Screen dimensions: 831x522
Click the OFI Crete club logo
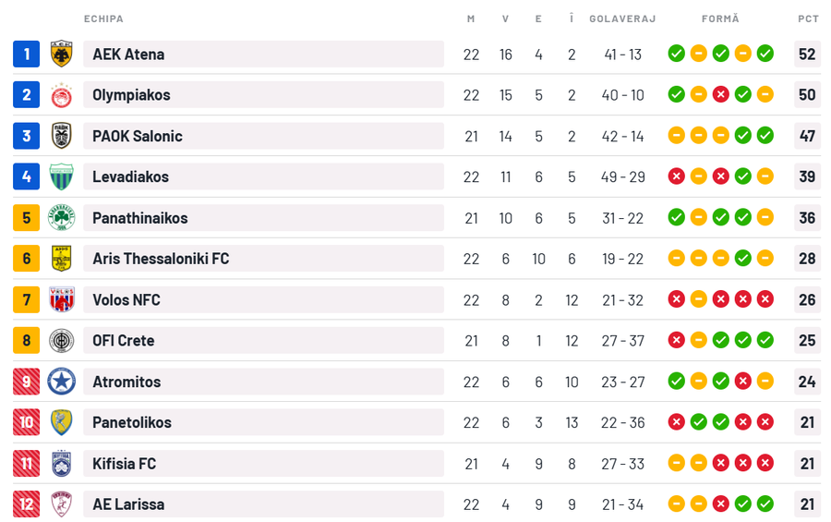pyautogui.click(x=62, y=341)
